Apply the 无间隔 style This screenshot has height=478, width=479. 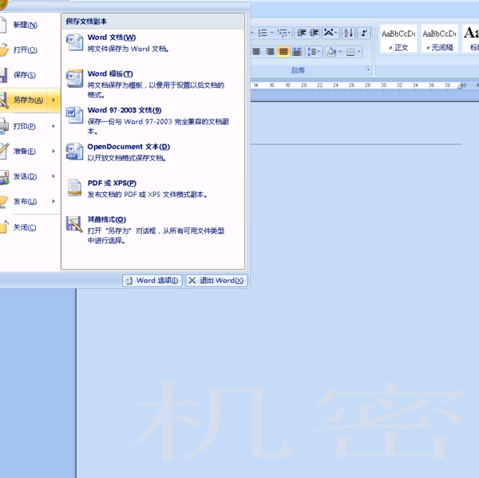point(439,39)
